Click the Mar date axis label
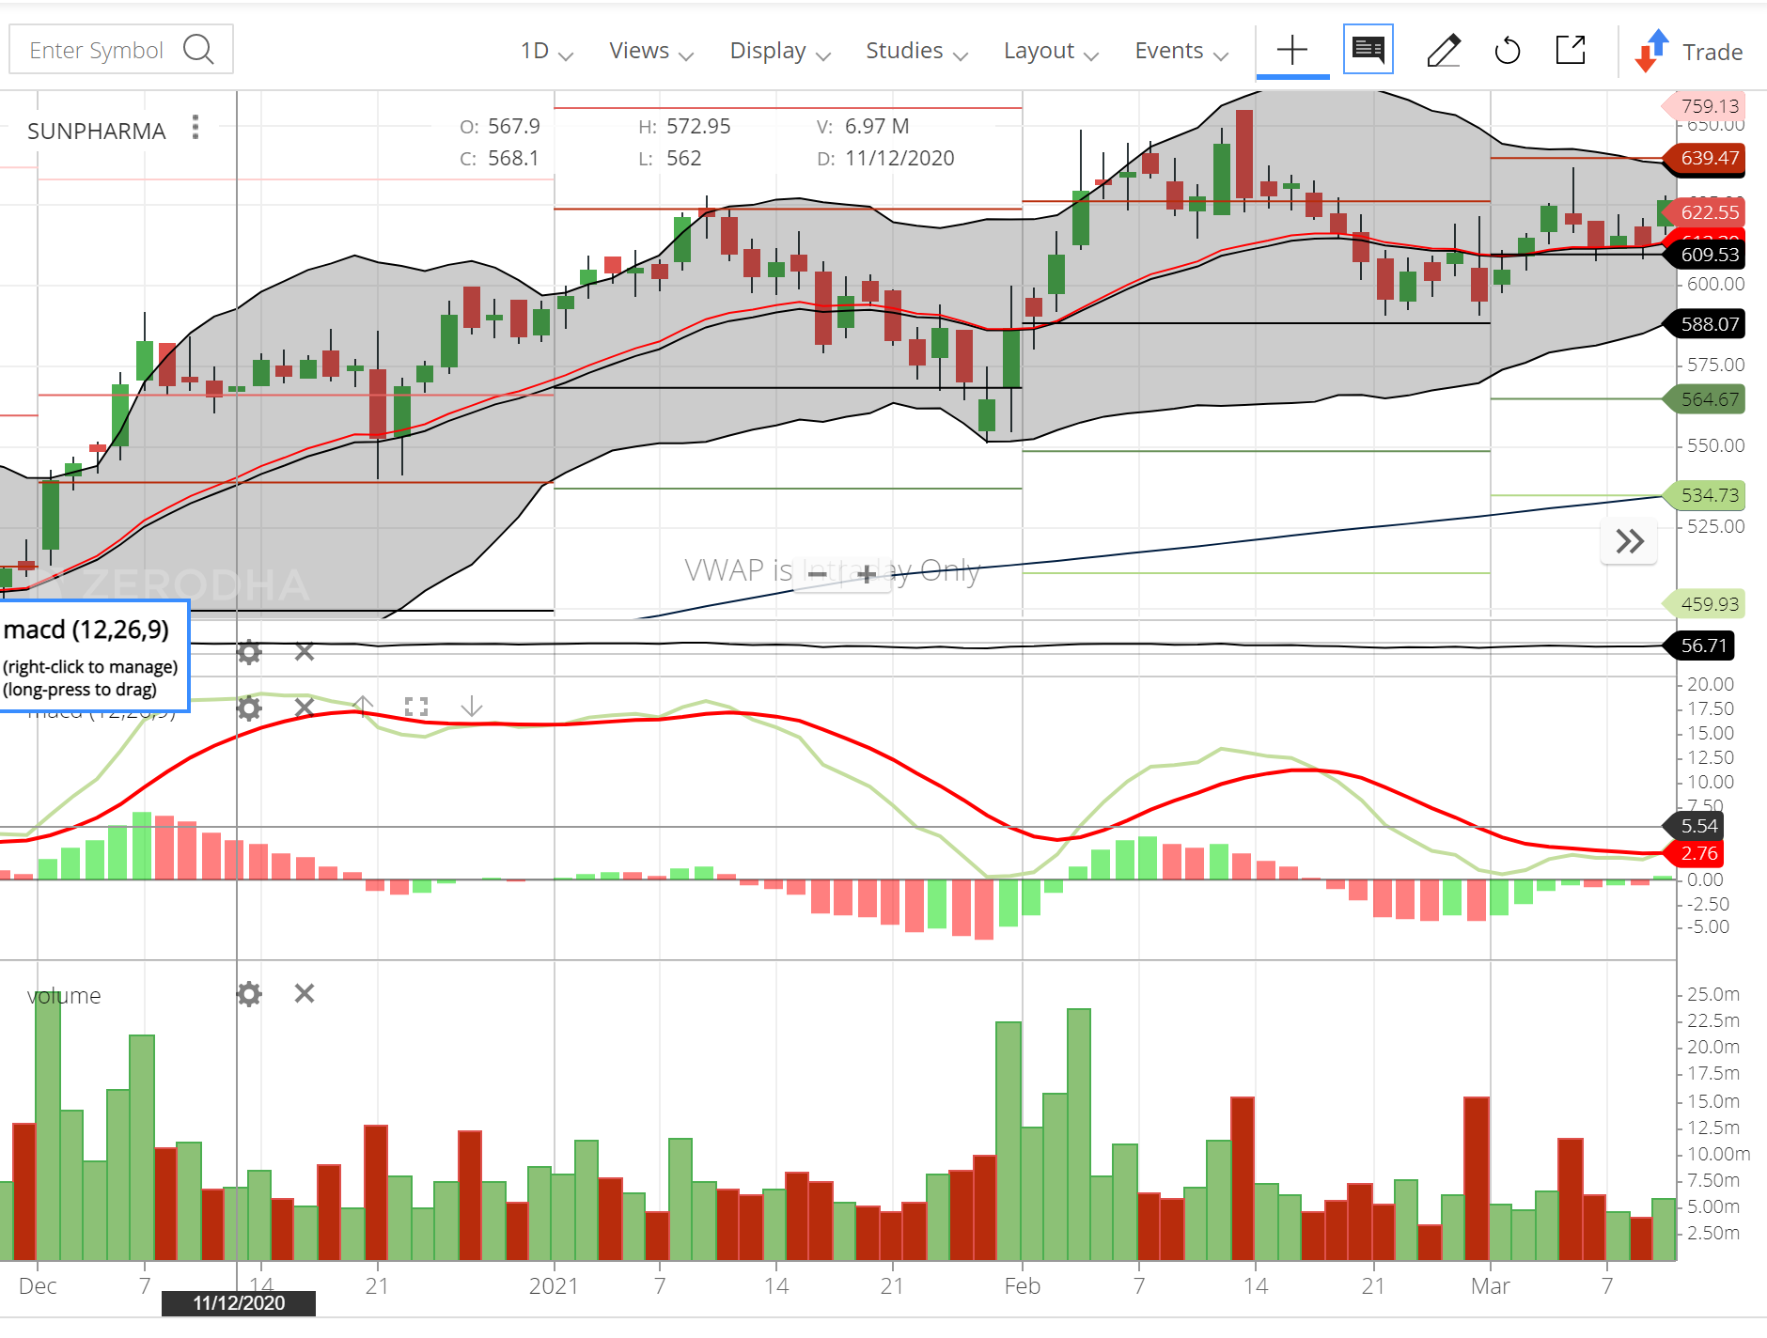This screenshot has width=1767, height=1338. tap(1490, 1286)
